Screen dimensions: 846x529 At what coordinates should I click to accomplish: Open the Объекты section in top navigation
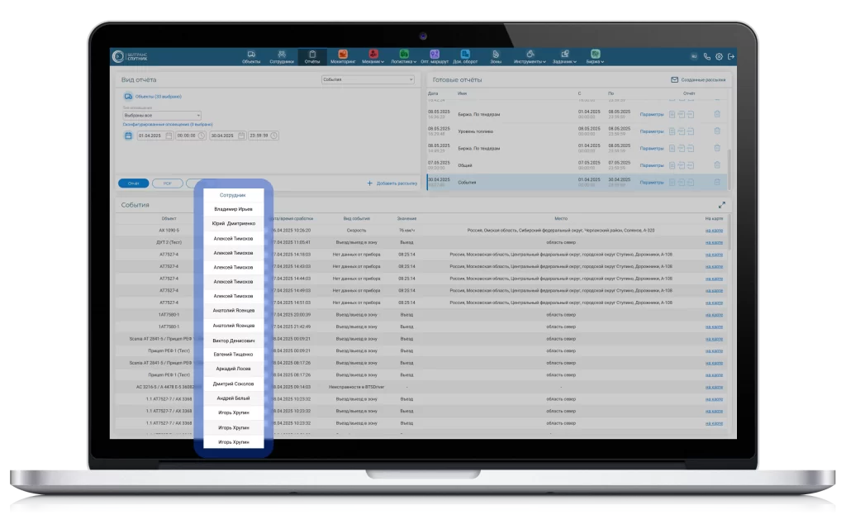point(251,57)
